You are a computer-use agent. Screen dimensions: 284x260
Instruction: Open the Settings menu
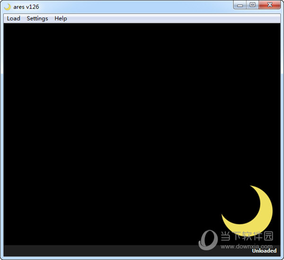click(x=37, y=18)
